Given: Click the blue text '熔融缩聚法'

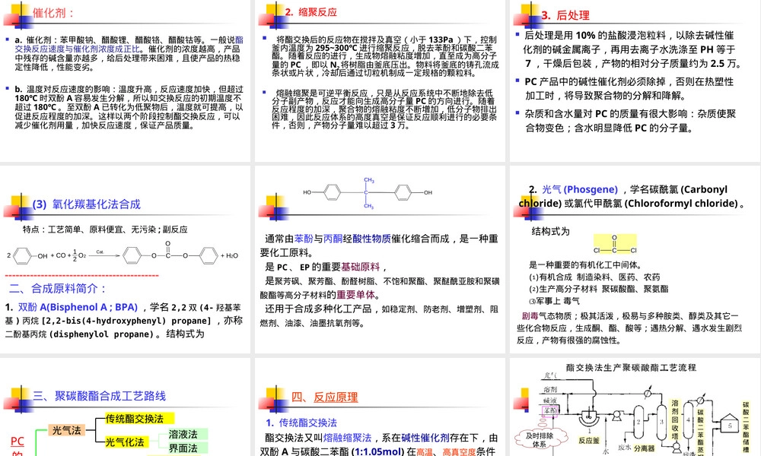Looking at the screenshot, I should pos(348,438).
